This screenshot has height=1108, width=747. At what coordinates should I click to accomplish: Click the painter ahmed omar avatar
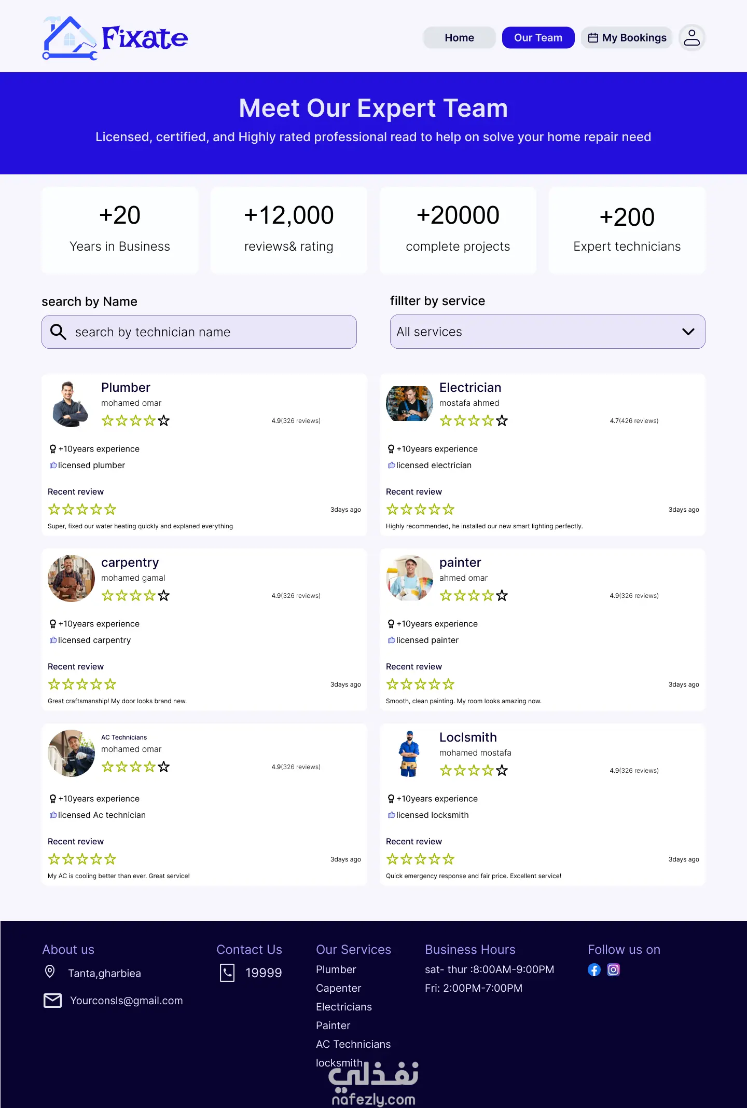click(409, 578)
